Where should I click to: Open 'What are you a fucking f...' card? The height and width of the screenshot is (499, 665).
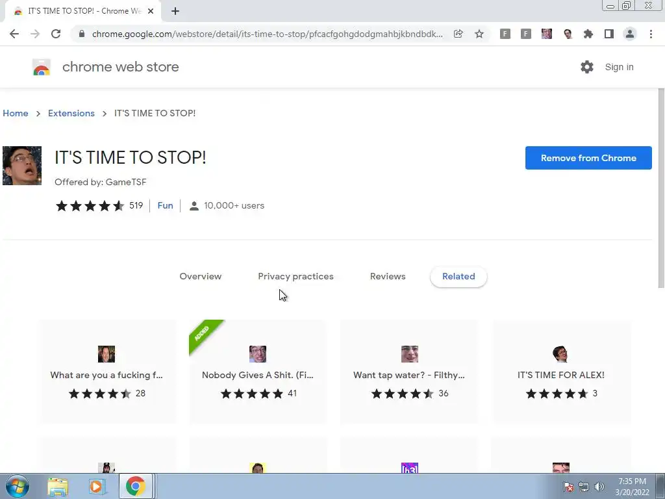(x=107, y=372)
